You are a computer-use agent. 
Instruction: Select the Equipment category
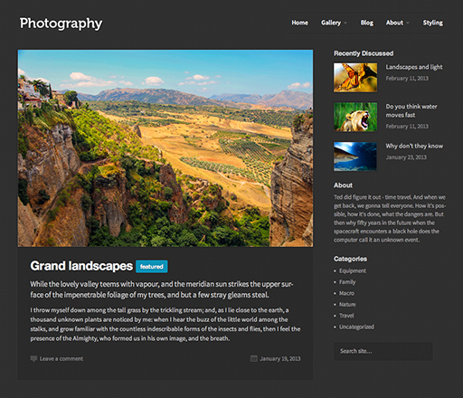(353, 270)
